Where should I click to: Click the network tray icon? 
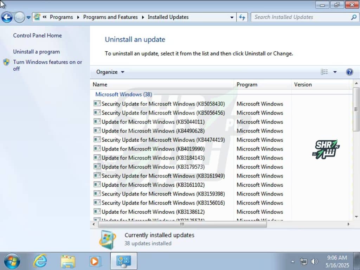(x=303, y=262)
